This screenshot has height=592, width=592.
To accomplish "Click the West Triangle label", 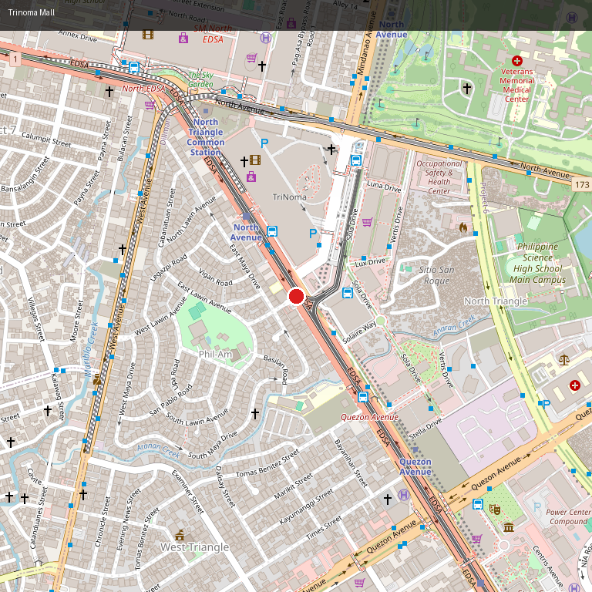I will click(x=194, y=547).
